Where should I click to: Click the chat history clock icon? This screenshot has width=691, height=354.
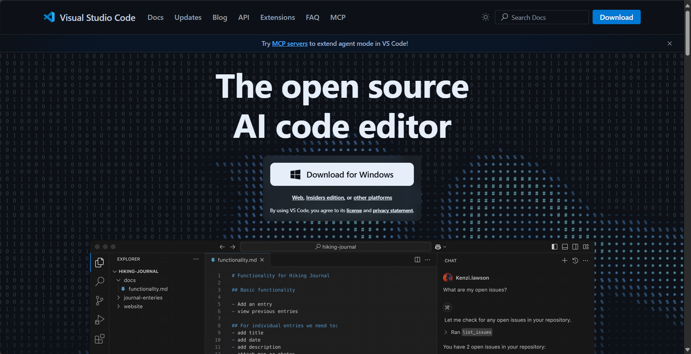575,261
